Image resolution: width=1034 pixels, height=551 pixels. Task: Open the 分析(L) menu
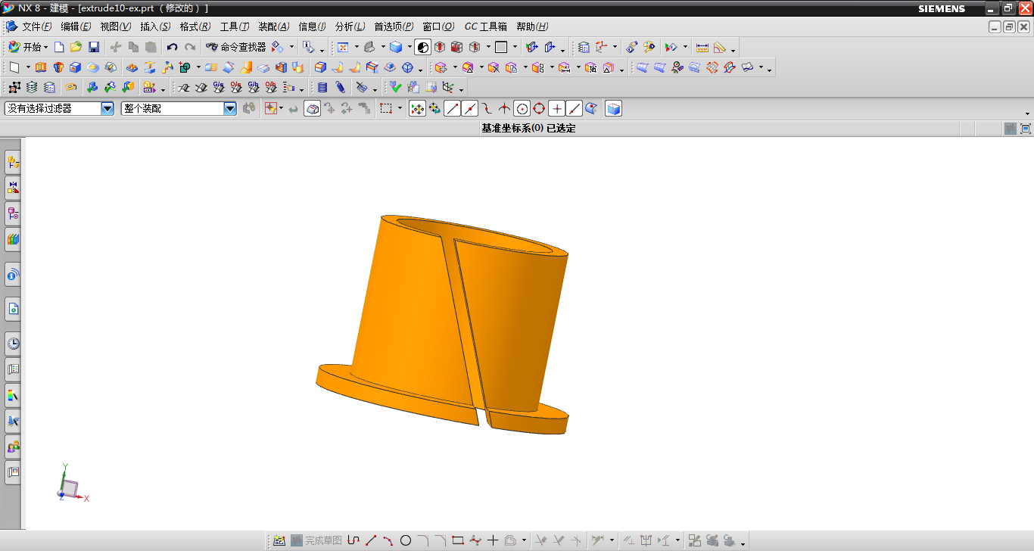click(x=350, y=26)
